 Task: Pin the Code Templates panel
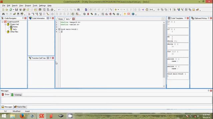(185, 18)
